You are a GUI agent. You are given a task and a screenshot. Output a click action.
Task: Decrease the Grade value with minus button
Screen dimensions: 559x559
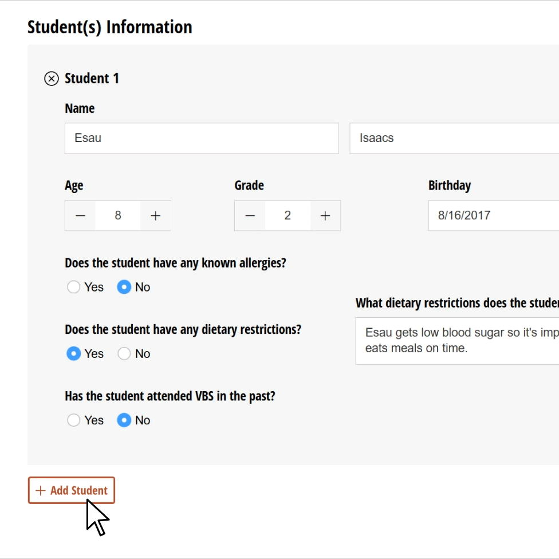point(250,216)
